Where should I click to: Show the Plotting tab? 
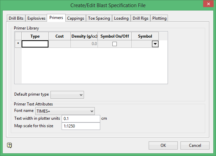pos(159,18)
